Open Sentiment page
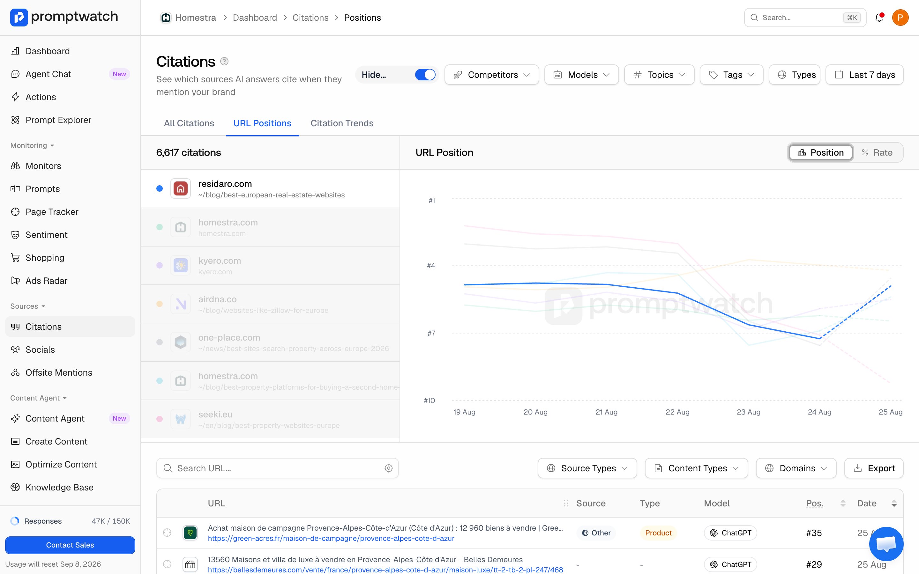919x574 pixels. pos(70,235)
